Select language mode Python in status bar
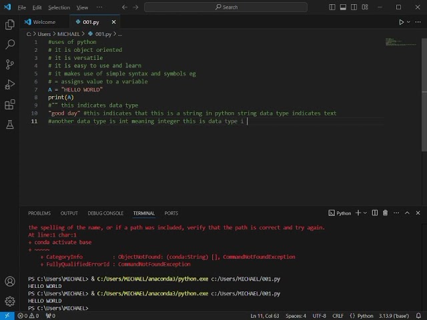The width and height of the screenshot is (427, 320). point(365,315)
